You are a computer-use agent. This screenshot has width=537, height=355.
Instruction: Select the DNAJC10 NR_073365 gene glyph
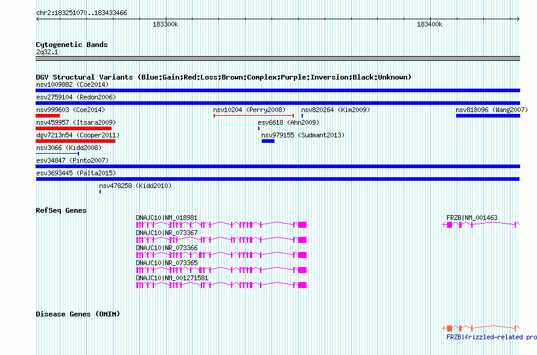[221, 270]
